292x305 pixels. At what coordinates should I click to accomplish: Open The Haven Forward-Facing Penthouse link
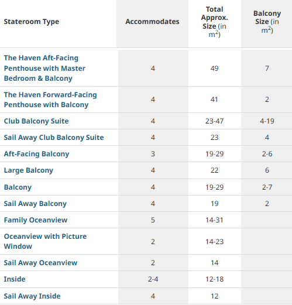[50, 100]
